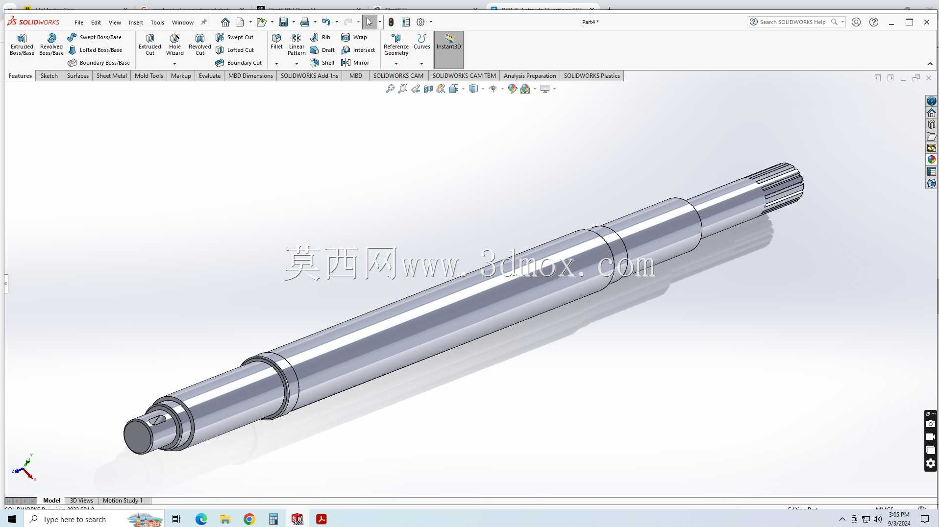Viewport: 939px width, 527px height.
Task: Choose the Lofted Boss/Base feature
Action: [x=95, y=50]
